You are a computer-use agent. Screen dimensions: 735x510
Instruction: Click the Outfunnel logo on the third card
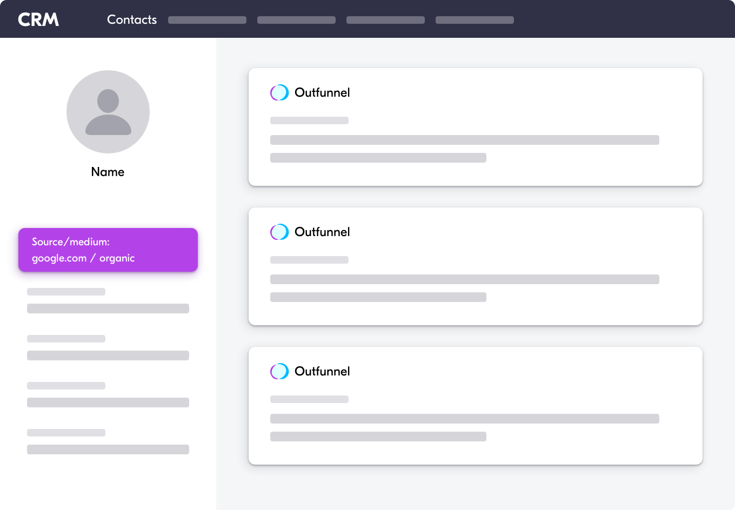(x=279, y=371)
